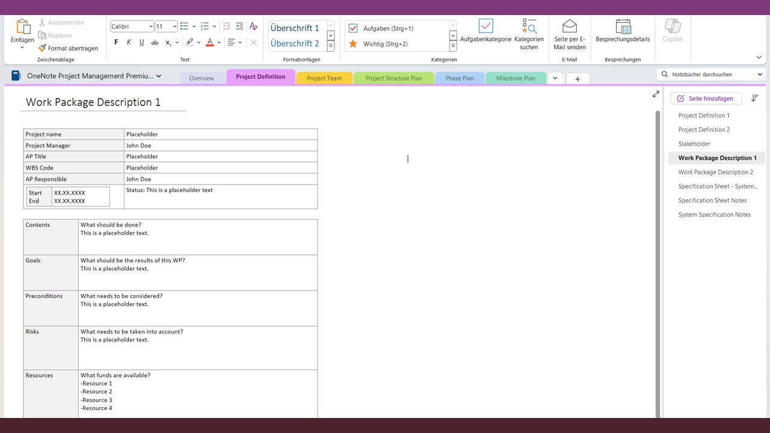Expand the full-page view arrow icon
Viewport: 770px width, 433px height.
point(656,94)
